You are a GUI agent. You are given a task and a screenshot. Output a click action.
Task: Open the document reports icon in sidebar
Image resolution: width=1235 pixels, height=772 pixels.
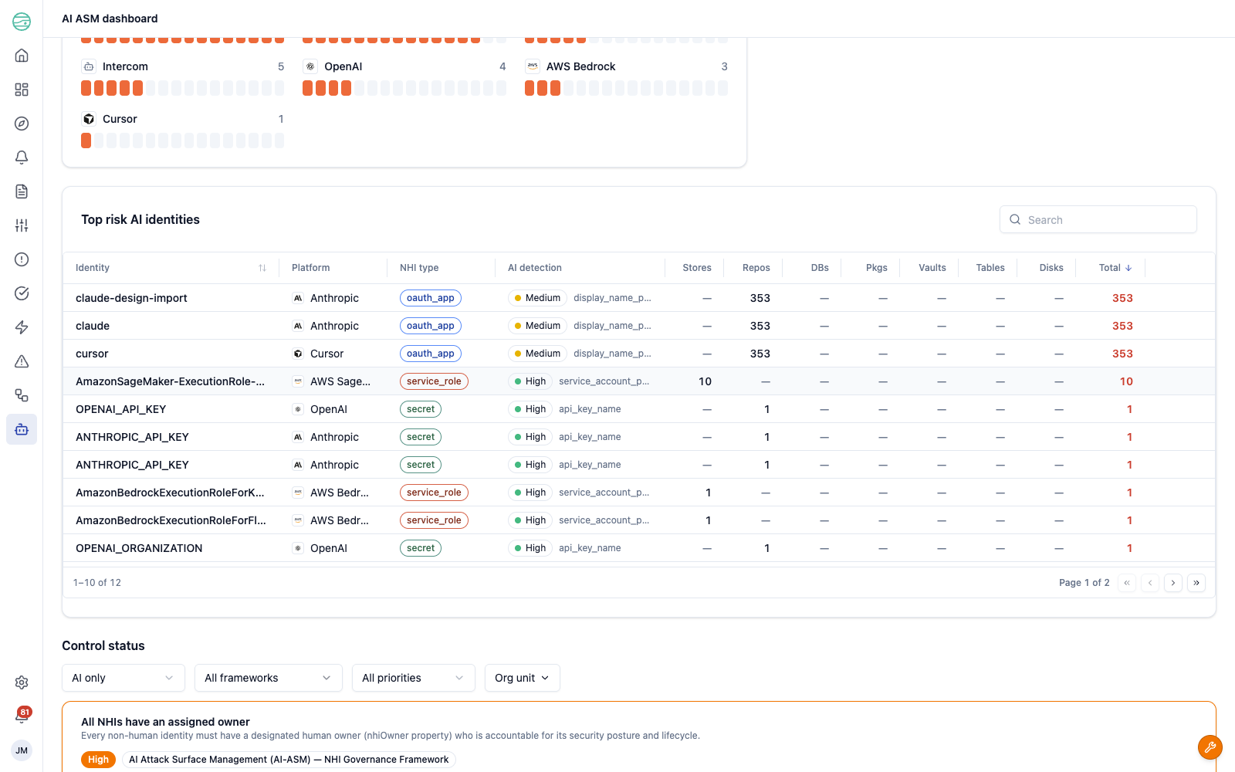pos(22,191)
